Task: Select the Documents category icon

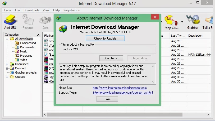Action: (17, 47)
